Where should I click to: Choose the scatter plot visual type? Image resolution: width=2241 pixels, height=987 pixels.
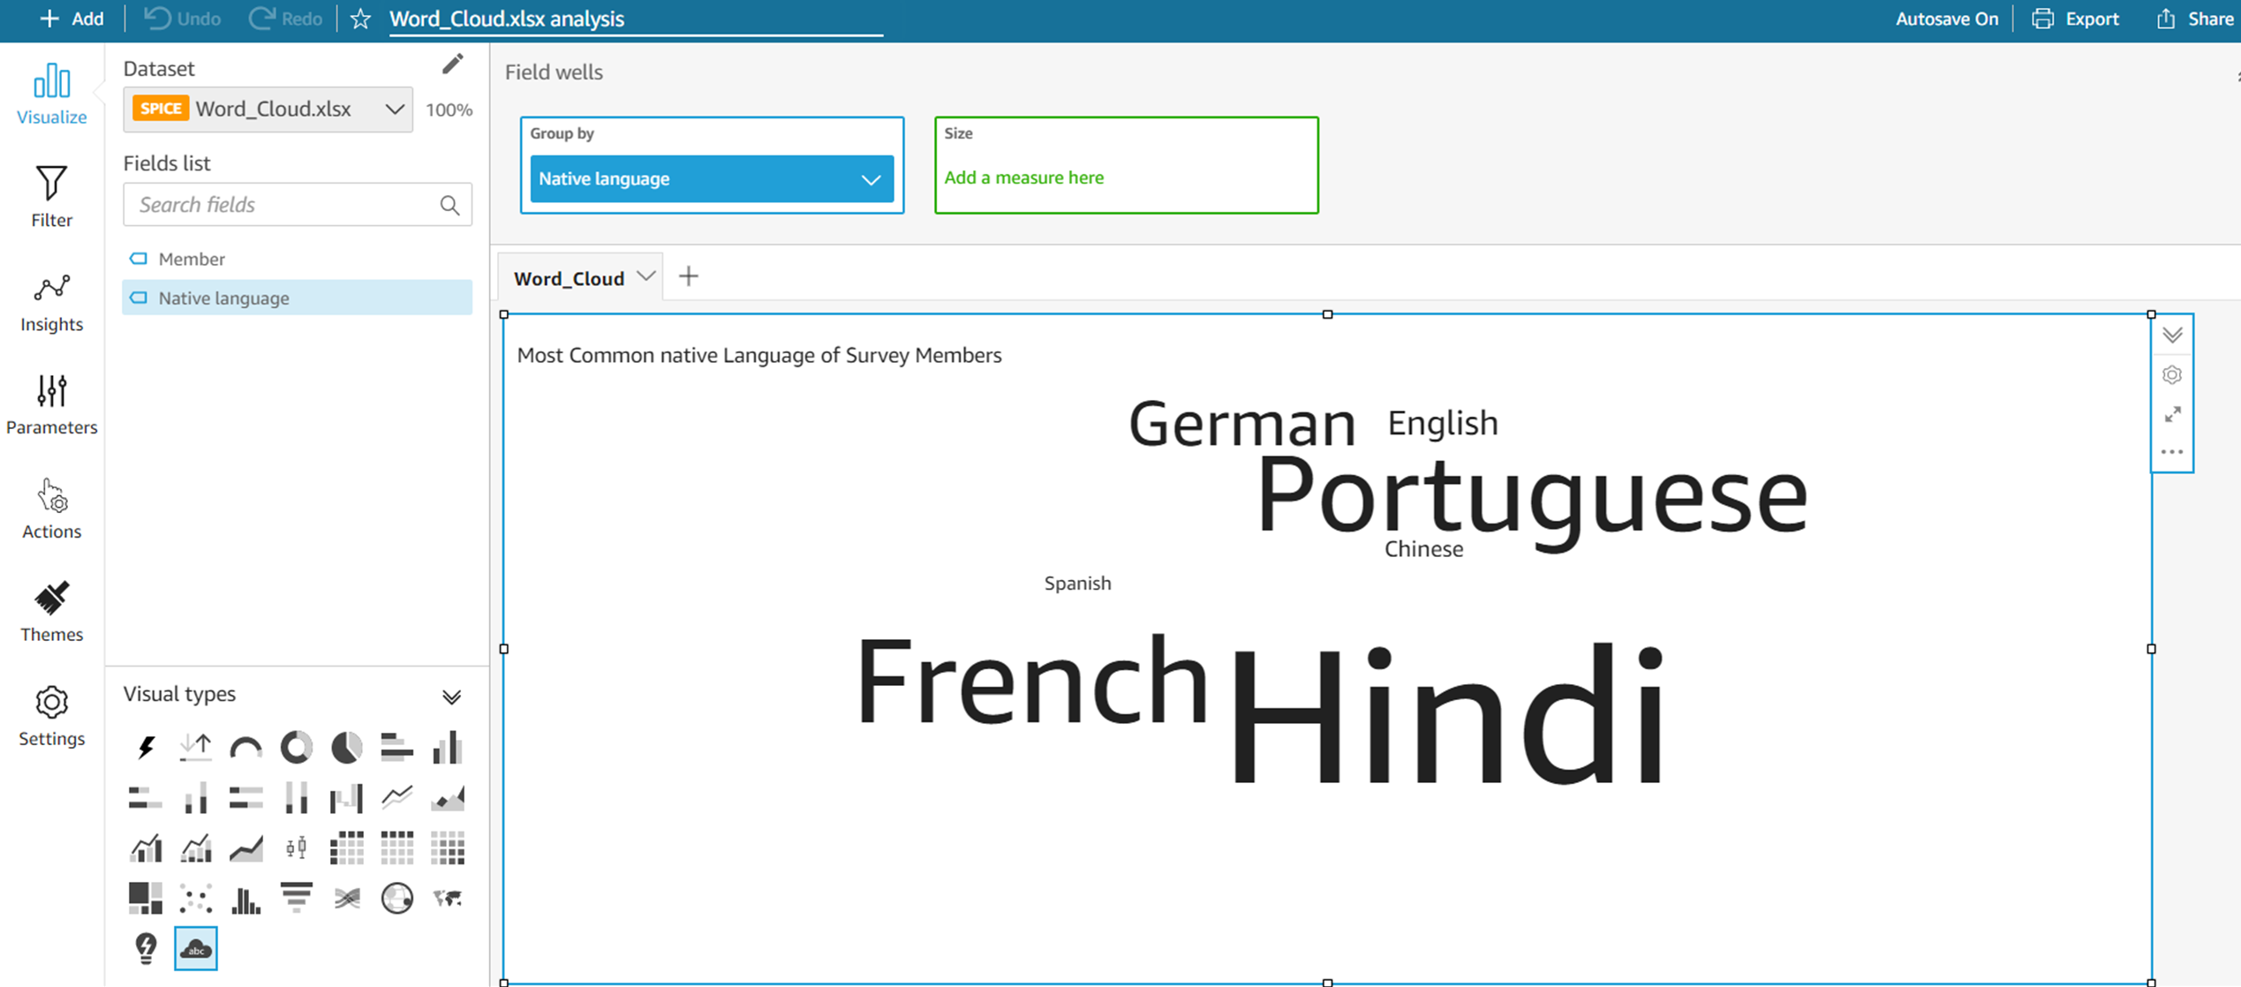(195, 898)
